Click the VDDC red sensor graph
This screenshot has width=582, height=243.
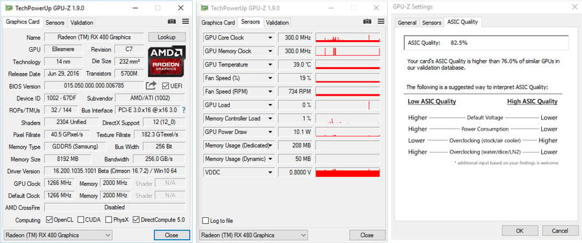(x=348, y=172)
